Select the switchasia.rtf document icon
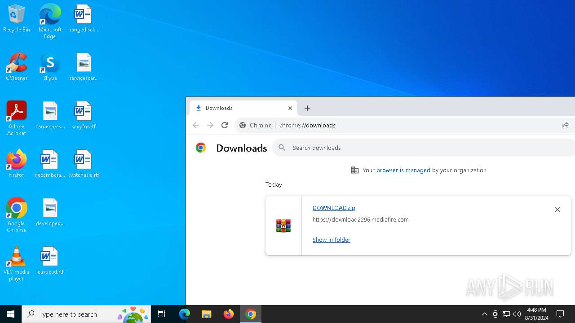The width and height of the screenshot is (575, 323). click(x=84, y=164)
